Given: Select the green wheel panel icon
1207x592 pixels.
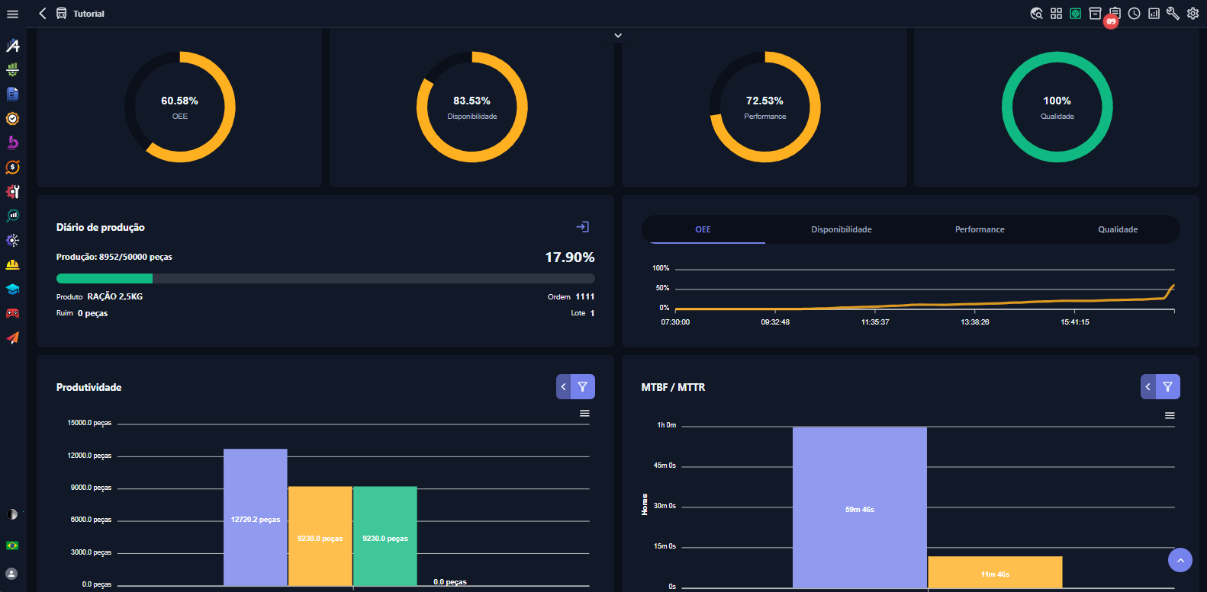Looking at the screenshot, I should coord(1076,14).
